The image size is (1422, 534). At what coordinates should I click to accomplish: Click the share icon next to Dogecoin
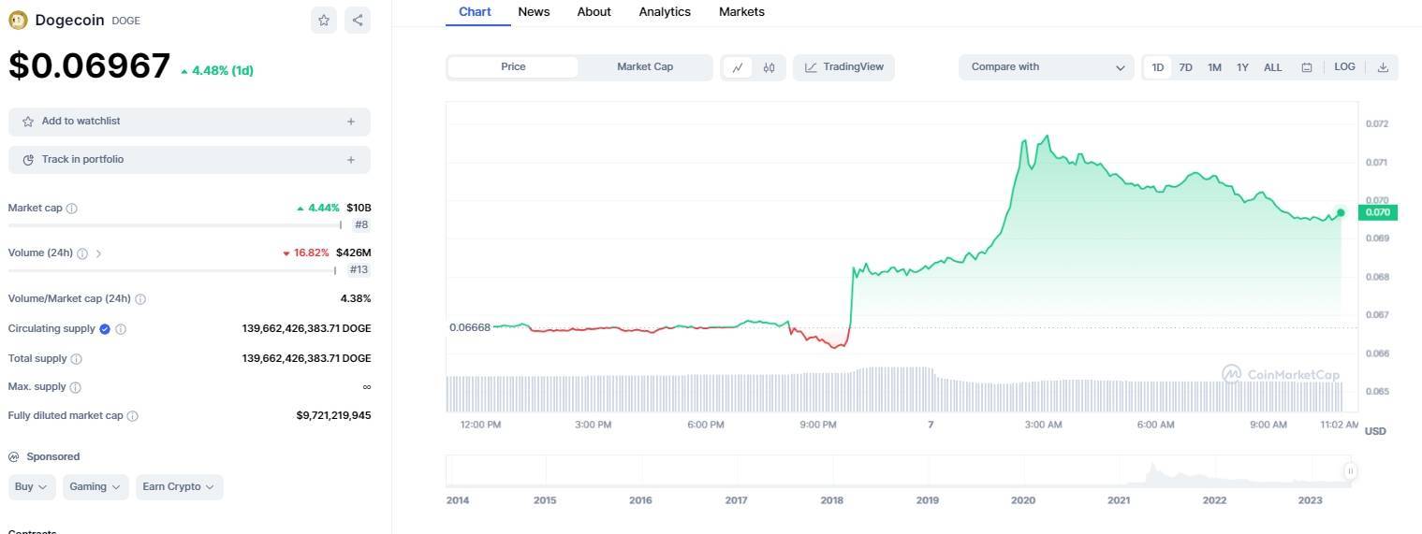point(358,21)
